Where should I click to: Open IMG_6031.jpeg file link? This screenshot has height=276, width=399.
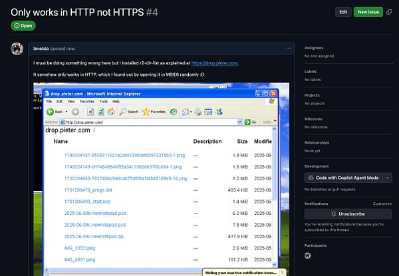tap(80, 260)
